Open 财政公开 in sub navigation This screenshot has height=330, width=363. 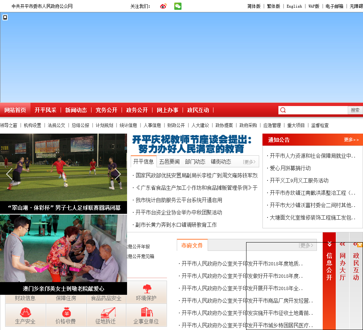click(x=176, y=125)
